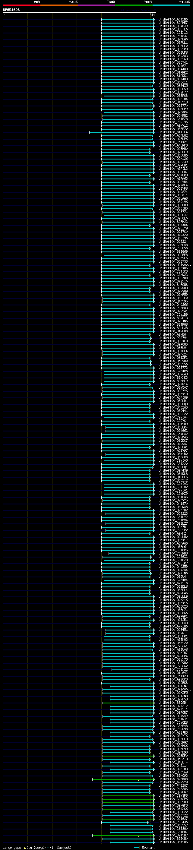
Task: Select the UniRef100_Q42114 label
Action: tap(173, 766)
